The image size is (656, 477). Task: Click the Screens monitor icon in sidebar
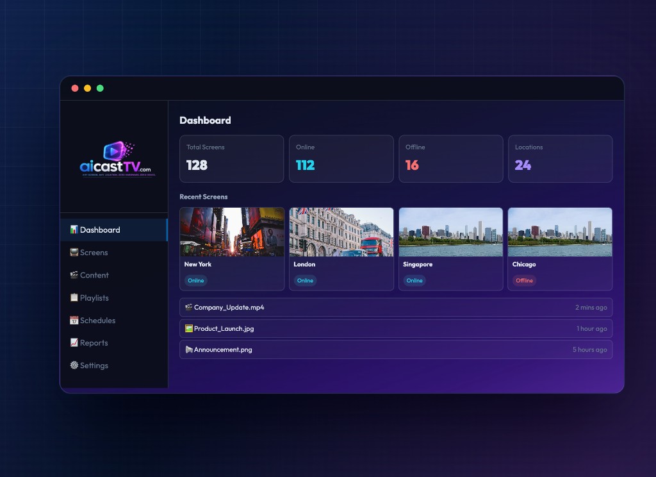[74, 252]
